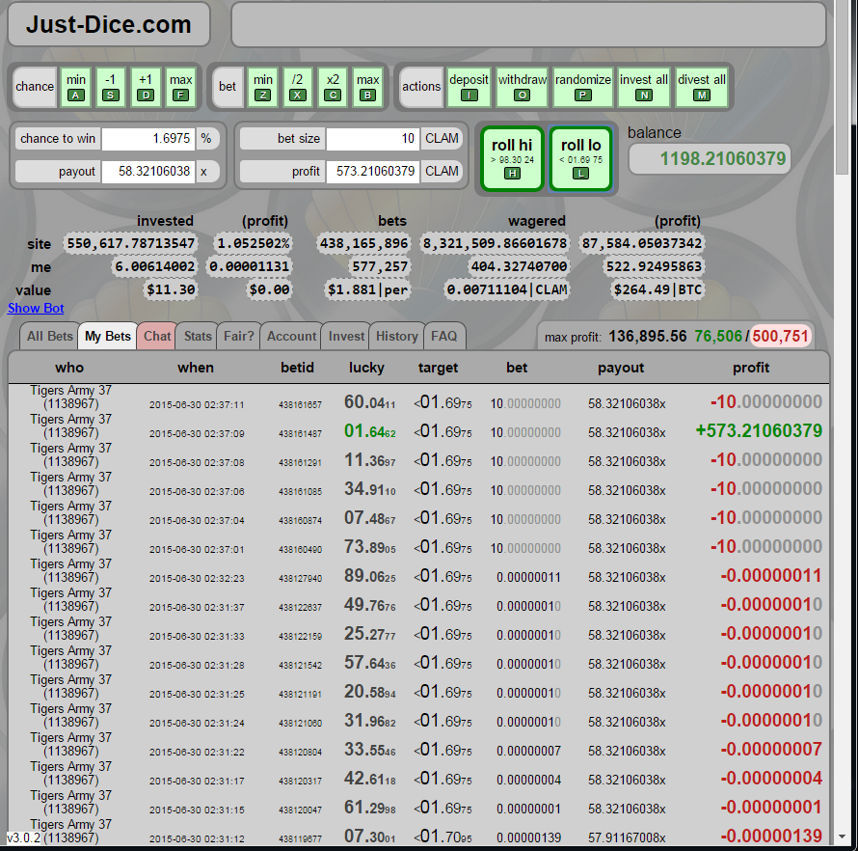Click the chance to win input field
Viewport: 858px width, 851px height.
pos(147,139)
